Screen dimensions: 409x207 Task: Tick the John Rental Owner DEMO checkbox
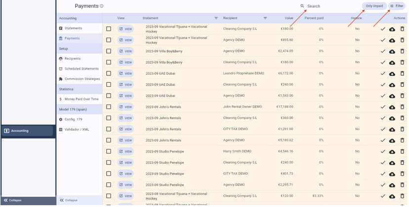coord(109,107)
